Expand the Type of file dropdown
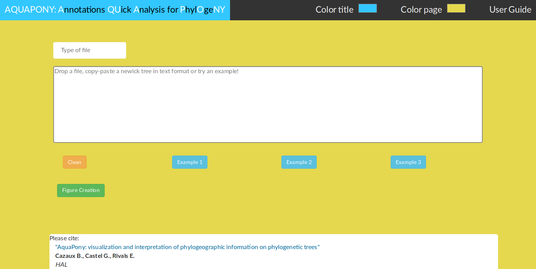This screenshot has width=536, height=269. [x=90, y=50]
